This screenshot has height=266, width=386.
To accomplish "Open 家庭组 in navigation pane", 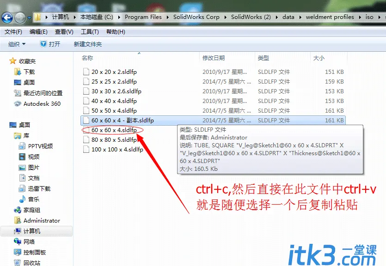I will pyautogui.click(x=27, y=210).
